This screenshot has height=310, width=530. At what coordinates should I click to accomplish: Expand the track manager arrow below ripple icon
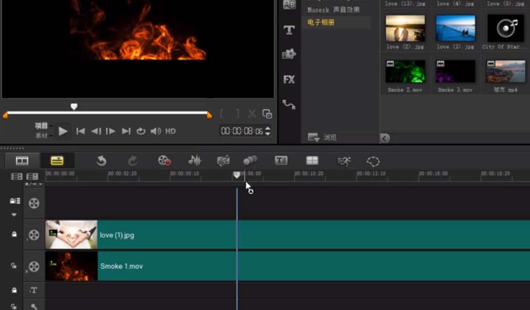click(x=15, y=215)
